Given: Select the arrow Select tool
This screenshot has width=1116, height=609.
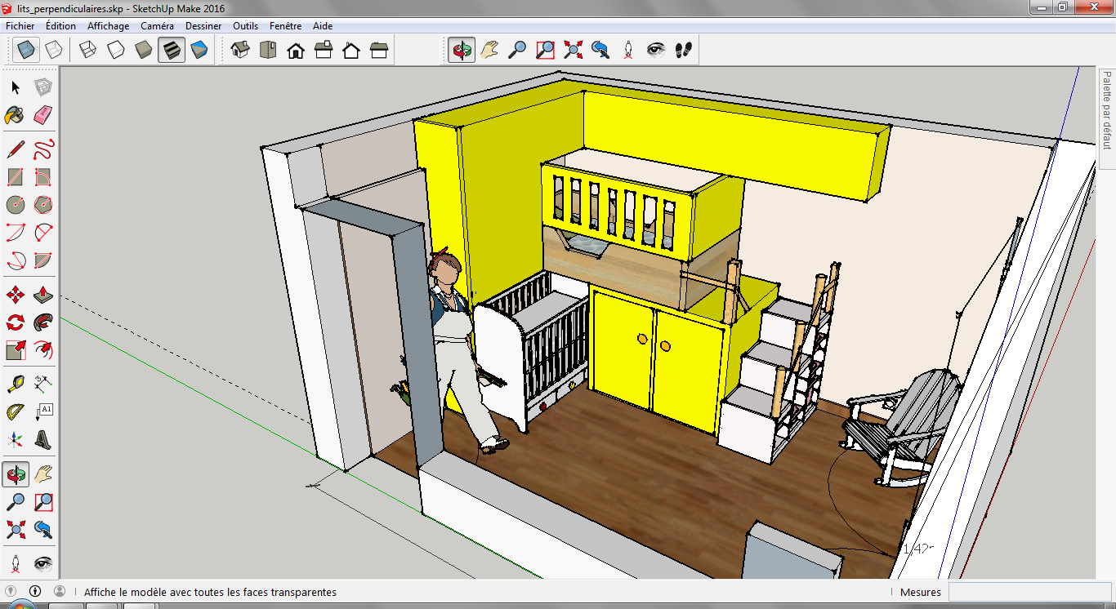Looking at the screenshot, I should click(x=16, y=87).
